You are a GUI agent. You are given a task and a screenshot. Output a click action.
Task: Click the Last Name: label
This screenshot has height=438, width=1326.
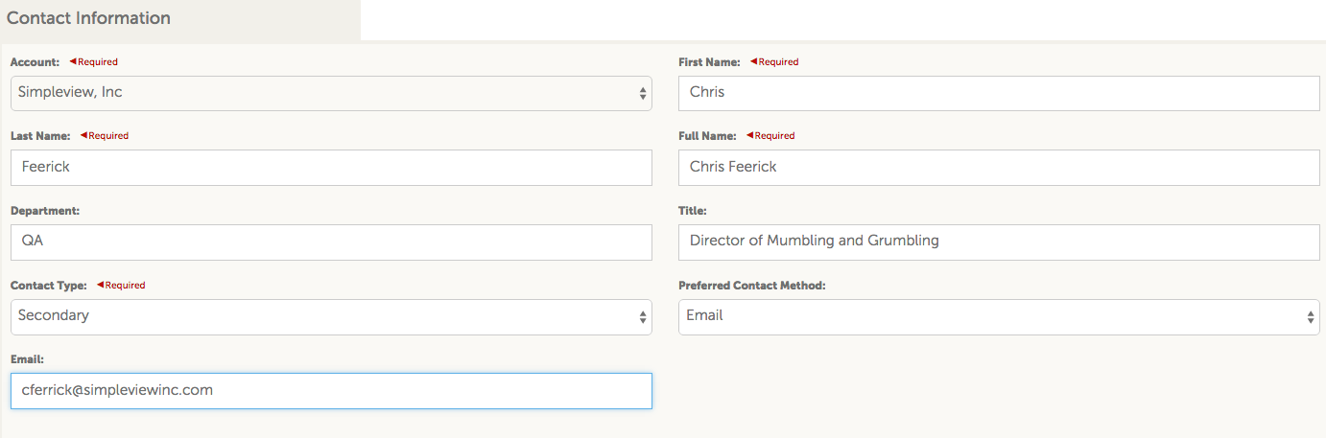[x=40, y=136]
